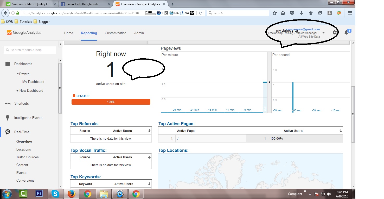Open the Windows Start button
This screenshot has height=199, width=384.
point(7,194)
